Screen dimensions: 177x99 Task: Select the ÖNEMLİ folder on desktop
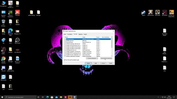(11, 50)
